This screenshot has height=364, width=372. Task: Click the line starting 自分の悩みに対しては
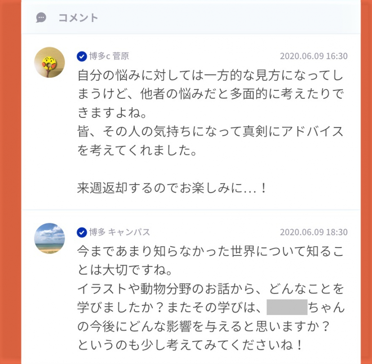[x=210, y=75]
